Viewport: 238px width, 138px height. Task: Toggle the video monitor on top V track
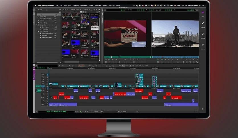click(x=48, y=75)
